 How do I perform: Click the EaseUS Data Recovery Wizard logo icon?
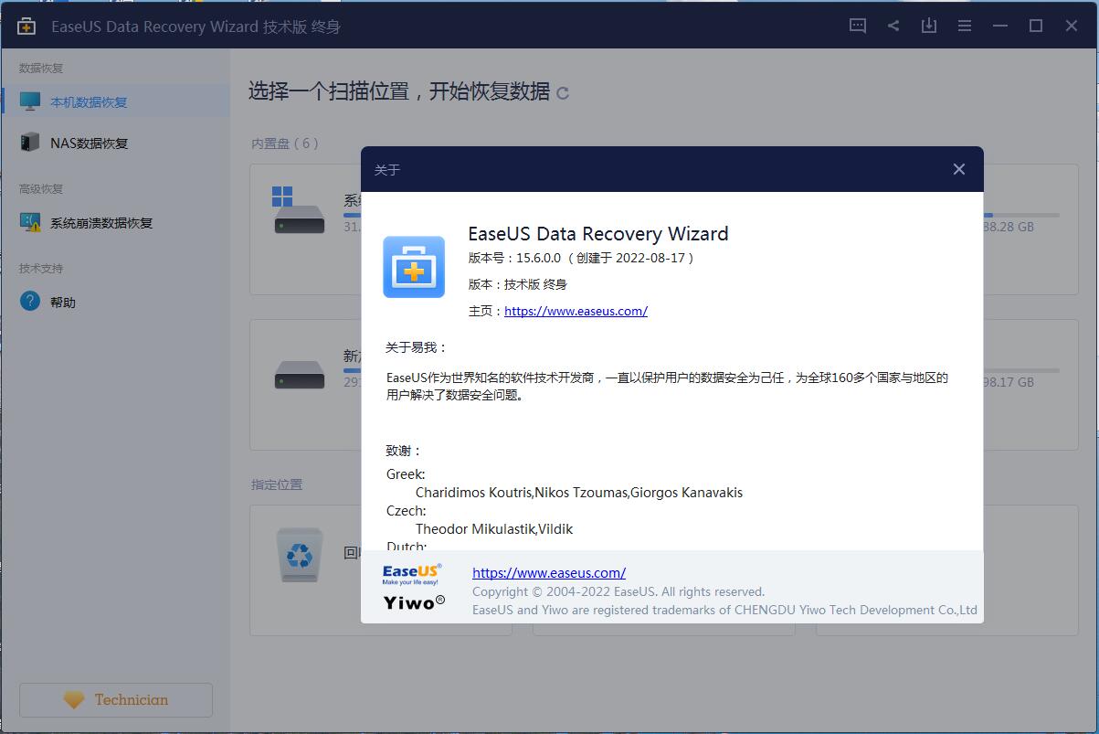tap(414, 267)
